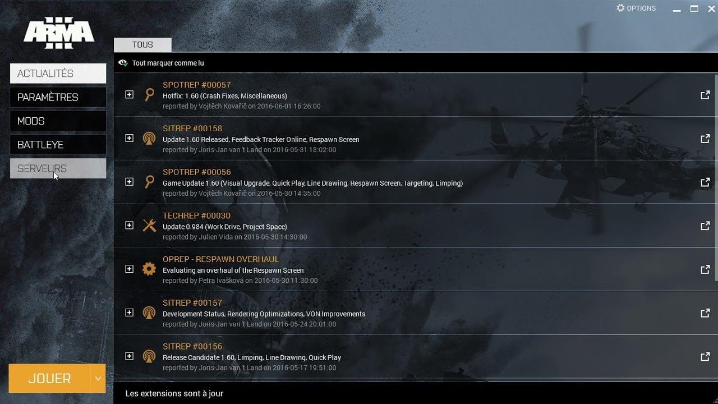Click the OPREP - RESPAWN OVERHAUL title
Image resolution: width=718 pixels, height=404 pixels.
click(x=220, y=259)
